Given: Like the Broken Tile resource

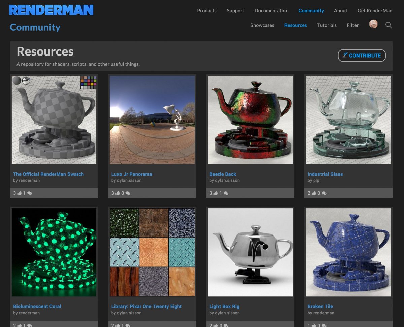Looking at the screenshot, I should (314, 325).
